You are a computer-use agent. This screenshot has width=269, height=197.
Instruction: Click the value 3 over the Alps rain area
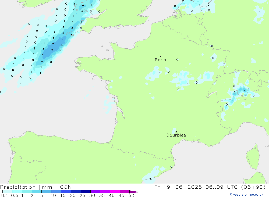(244, 91)
